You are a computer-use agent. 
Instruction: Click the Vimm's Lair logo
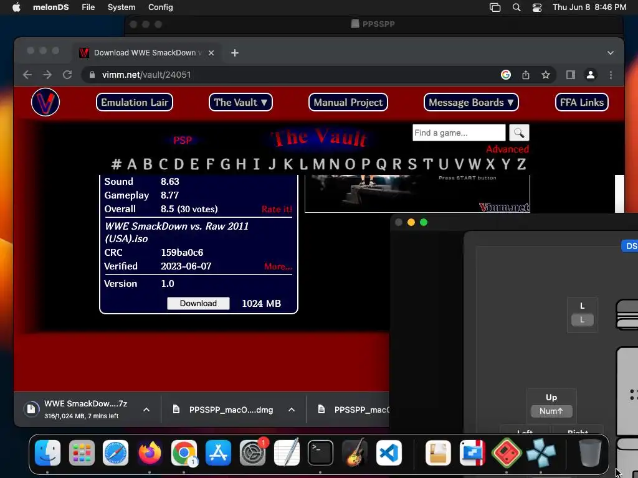pyautogui.click(x=45, y=102)
